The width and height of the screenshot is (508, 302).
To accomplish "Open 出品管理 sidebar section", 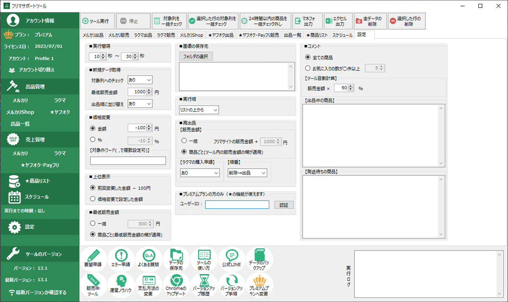I will pos(39,87).
